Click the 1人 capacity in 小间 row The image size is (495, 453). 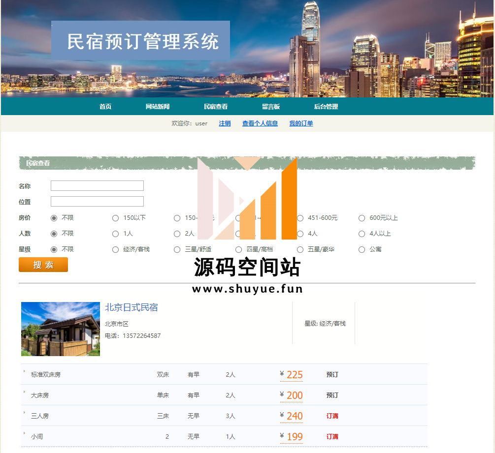click(231, 437)
